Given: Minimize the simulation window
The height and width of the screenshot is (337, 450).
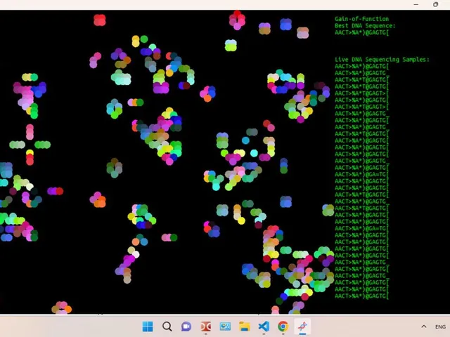Looking at the screenshot, I should (416, 4).
